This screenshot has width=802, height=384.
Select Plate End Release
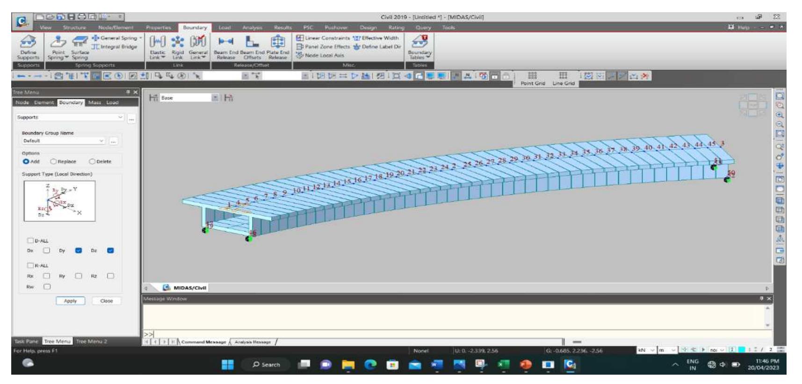pyautogui.click(x=278, y=48)
